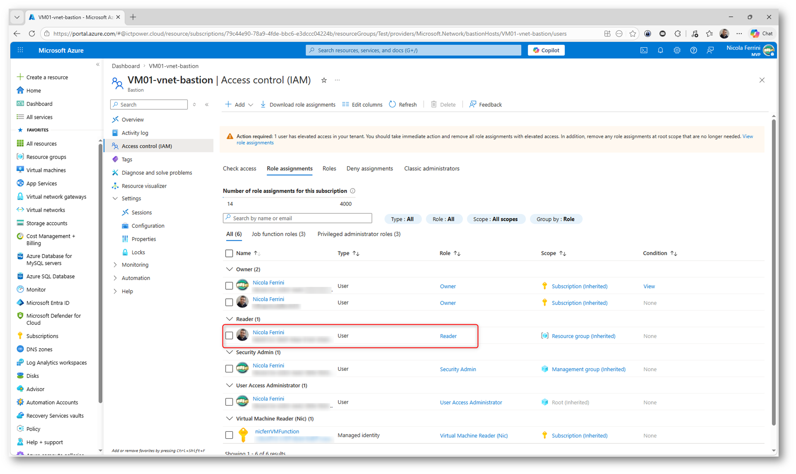Select the nicferrVMFunction row checkbox
The image size is (796, 474).
[x=229, y=435]
